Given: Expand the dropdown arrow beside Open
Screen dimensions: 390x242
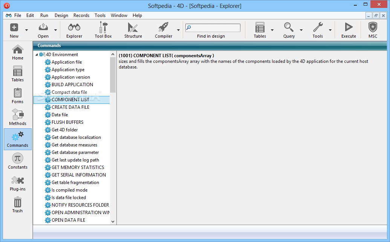Looking at the screenshot, I should pos(55,30).
